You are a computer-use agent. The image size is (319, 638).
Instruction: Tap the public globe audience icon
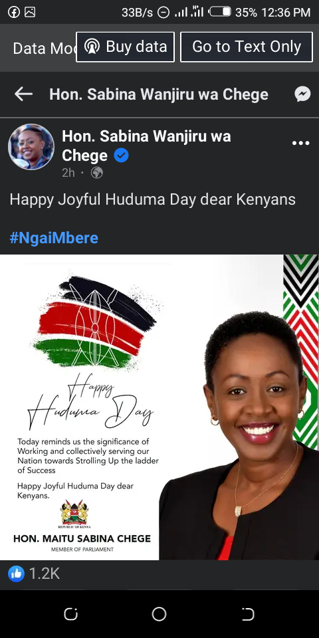click(x=96, y=173)
